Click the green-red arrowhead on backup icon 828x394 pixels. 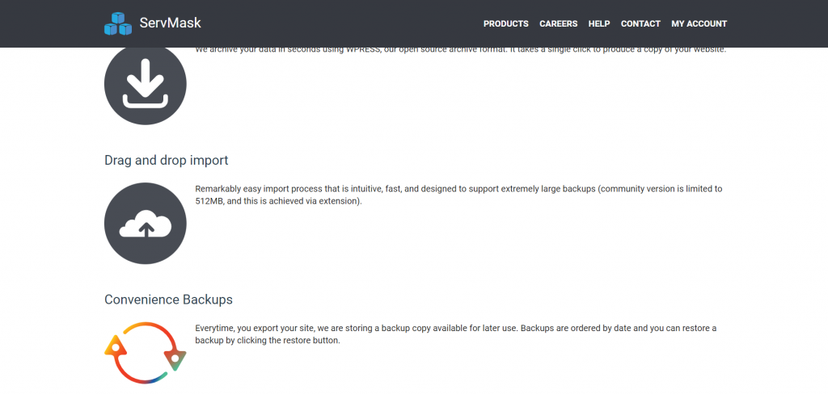coord(175,358)
